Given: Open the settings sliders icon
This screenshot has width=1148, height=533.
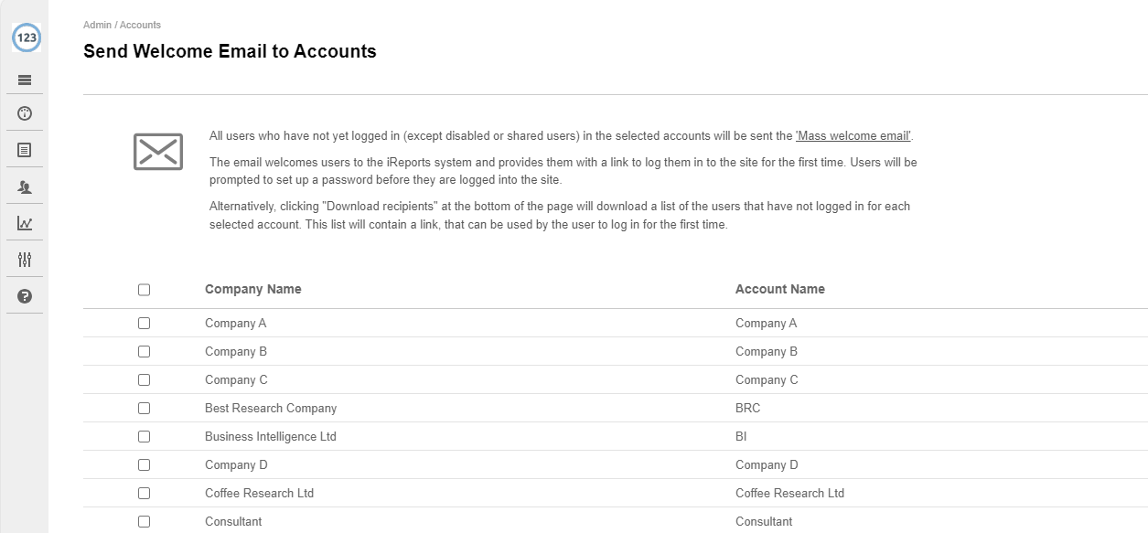Looking at the screenshot, I should tap(25, 260).
